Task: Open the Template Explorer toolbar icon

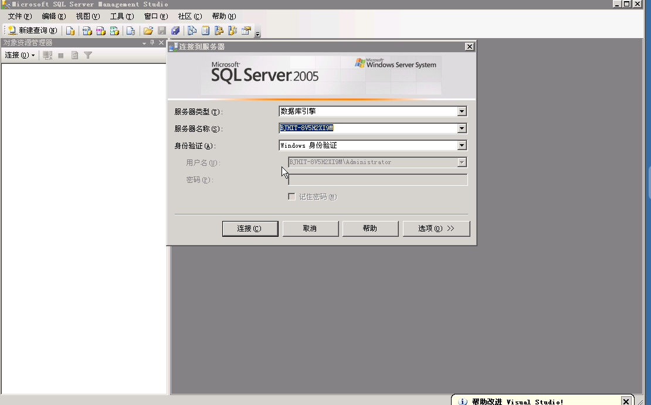Action: [x=232, y=30]
